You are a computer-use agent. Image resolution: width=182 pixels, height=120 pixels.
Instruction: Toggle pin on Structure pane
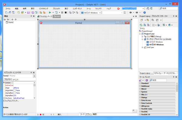coord(31,16)
